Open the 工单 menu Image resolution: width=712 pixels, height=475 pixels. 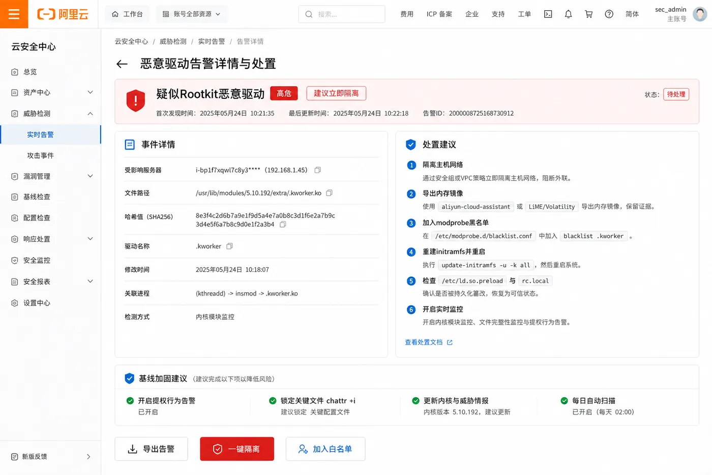coord(524,14)
